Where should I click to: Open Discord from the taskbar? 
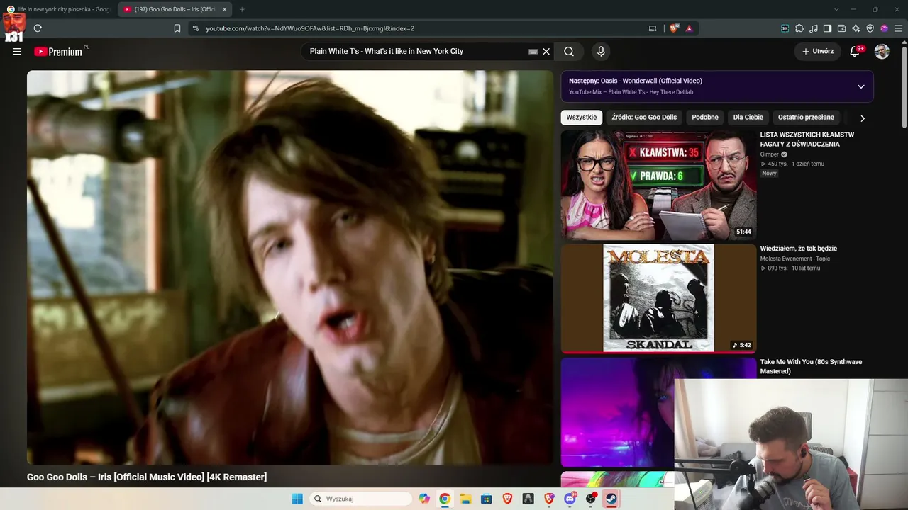click(x=570, y=499)
